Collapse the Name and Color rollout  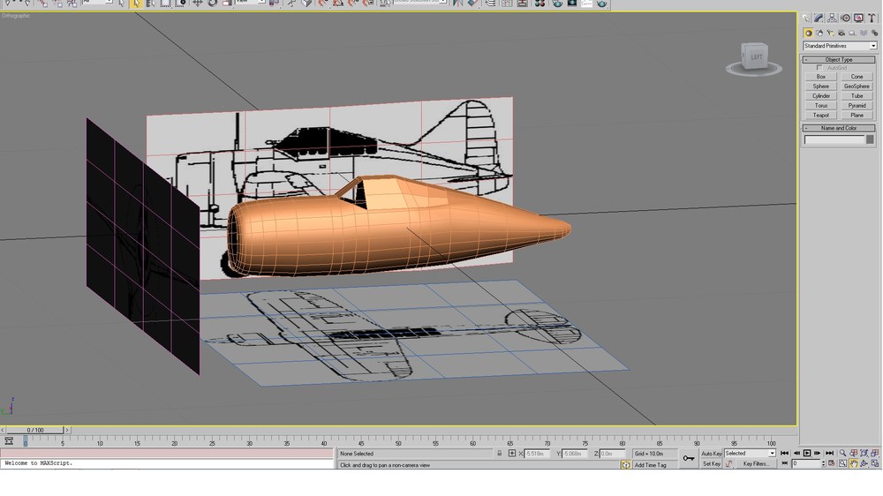click(839, 128)
